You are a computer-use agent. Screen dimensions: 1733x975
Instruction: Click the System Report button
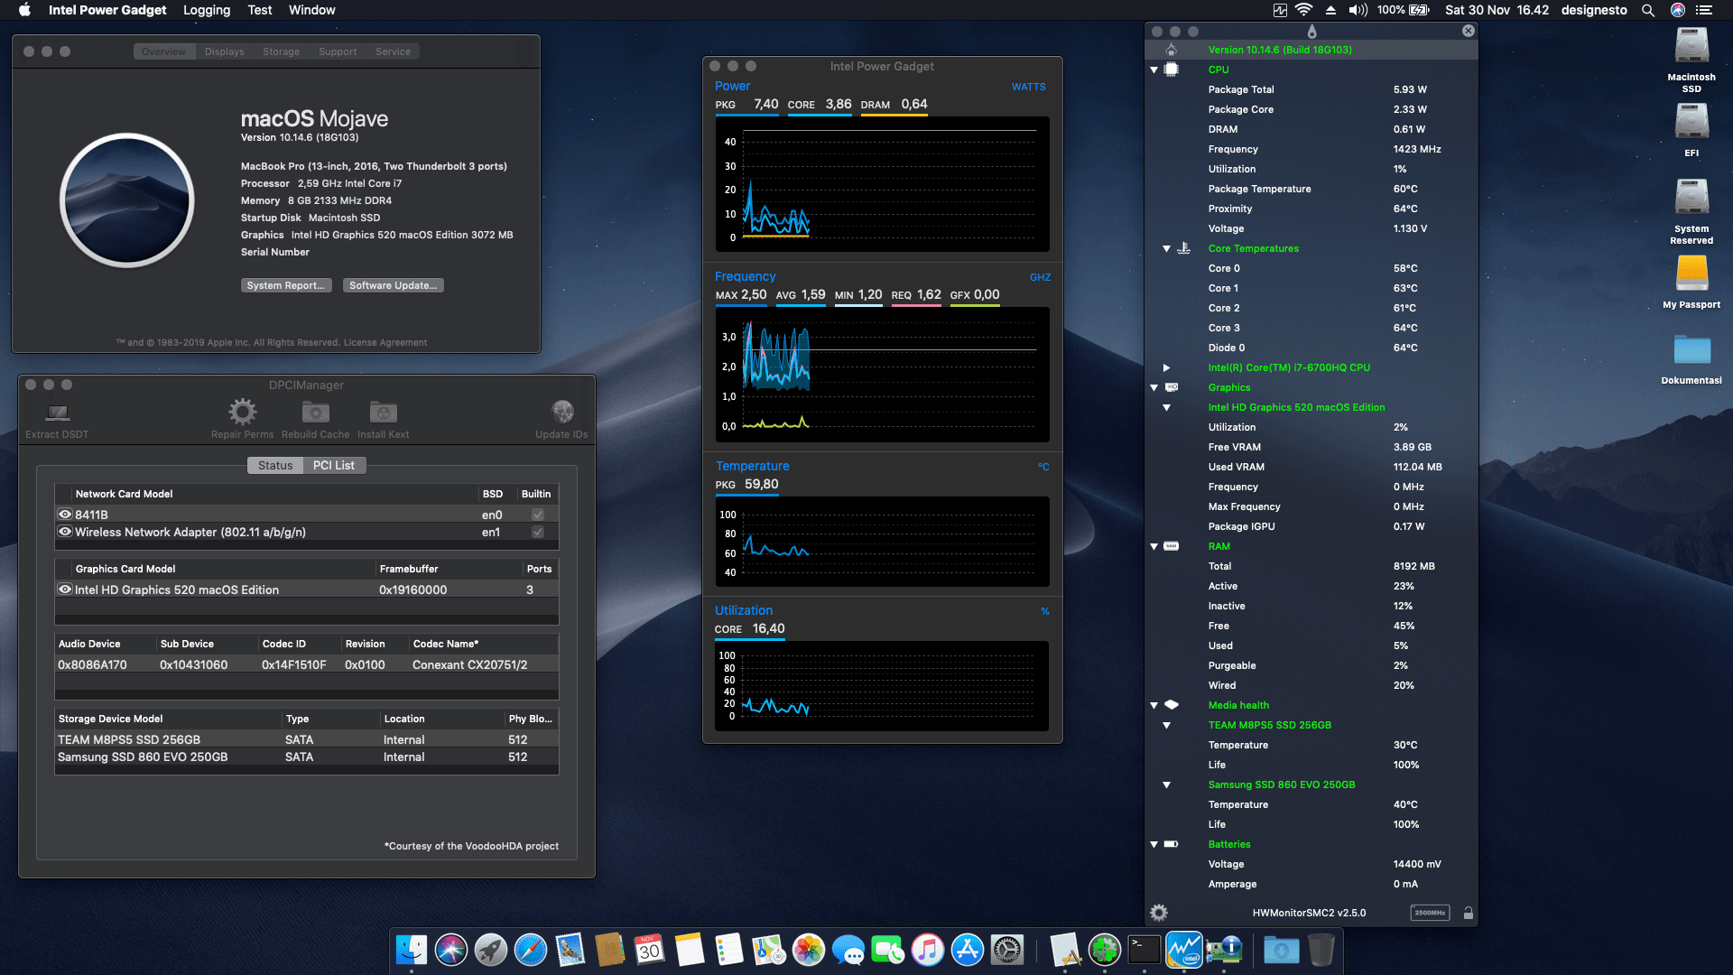(x=286, y=284)
